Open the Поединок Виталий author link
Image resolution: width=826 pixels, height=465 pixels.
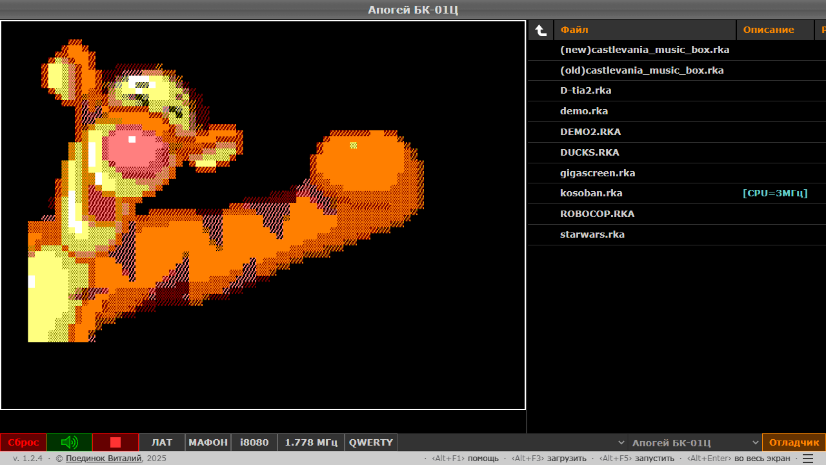pos(104,459)
